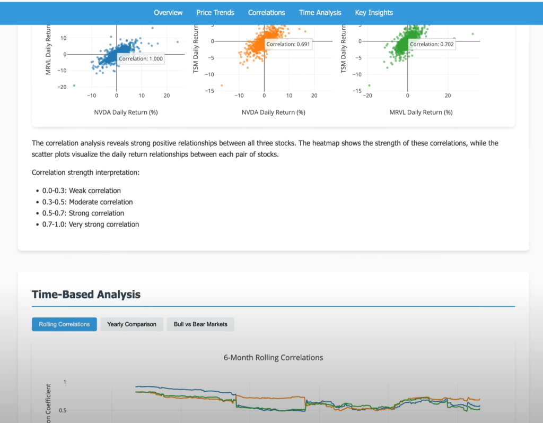This screenshot has width=543, height=423.
Task: Jump to Time Analysis from the navbar
Action: point(320,13)
